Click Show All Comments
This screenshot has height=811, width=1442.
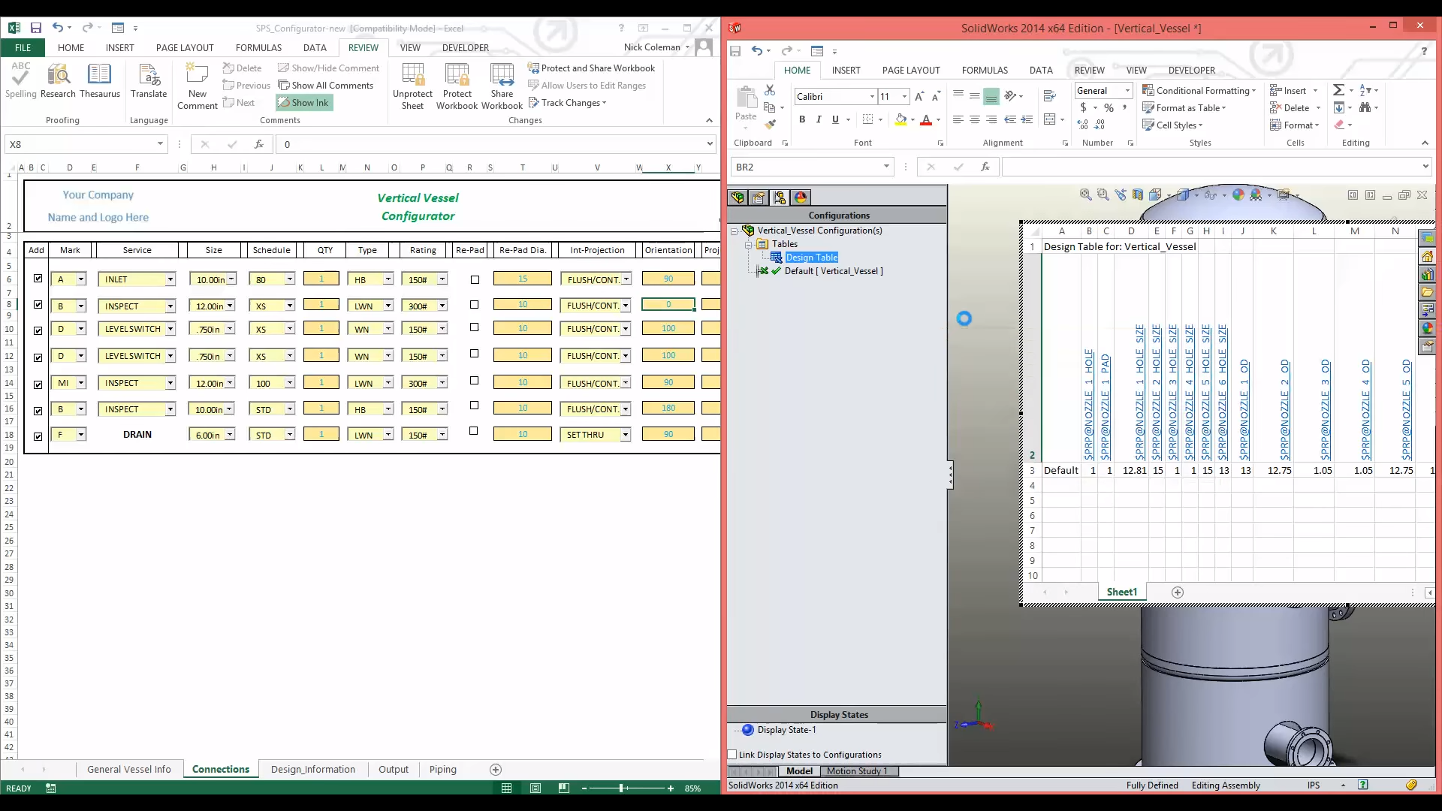pos(325,86)
